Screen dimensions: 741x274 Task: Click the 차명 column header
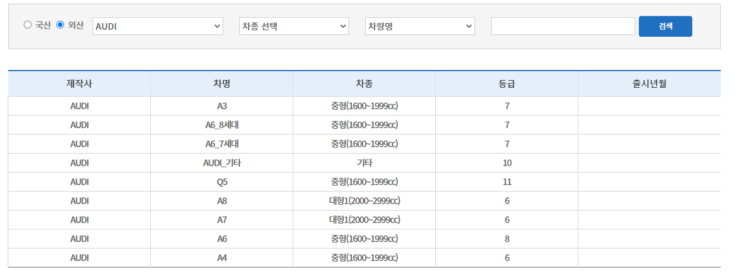(221, 84)
